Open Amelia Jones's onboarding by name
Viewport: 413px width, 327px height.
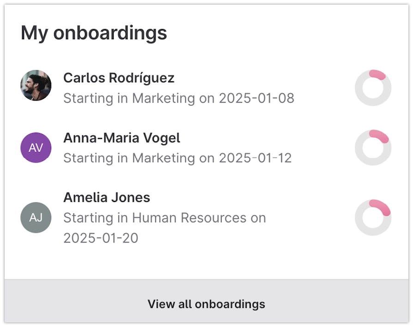[107, 198]
